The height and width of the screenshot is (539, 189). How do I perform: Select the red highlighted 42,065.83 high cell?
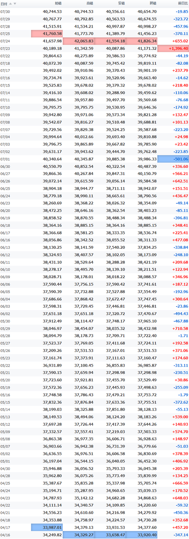[79, 41]
